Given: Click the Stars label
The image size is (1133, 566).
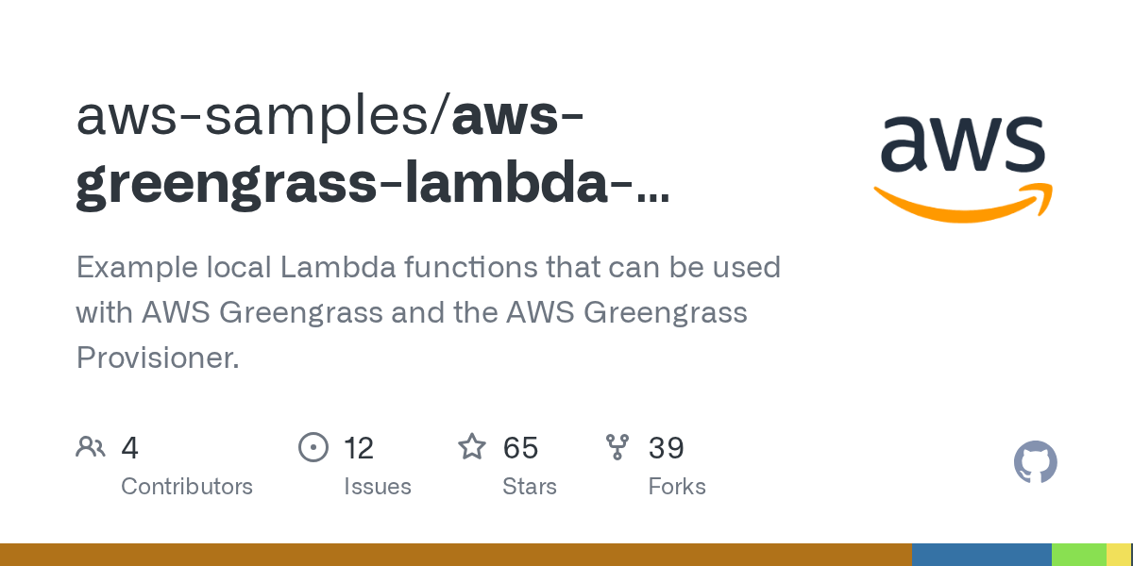Looking at the screenshot, I should pos(530,487).
